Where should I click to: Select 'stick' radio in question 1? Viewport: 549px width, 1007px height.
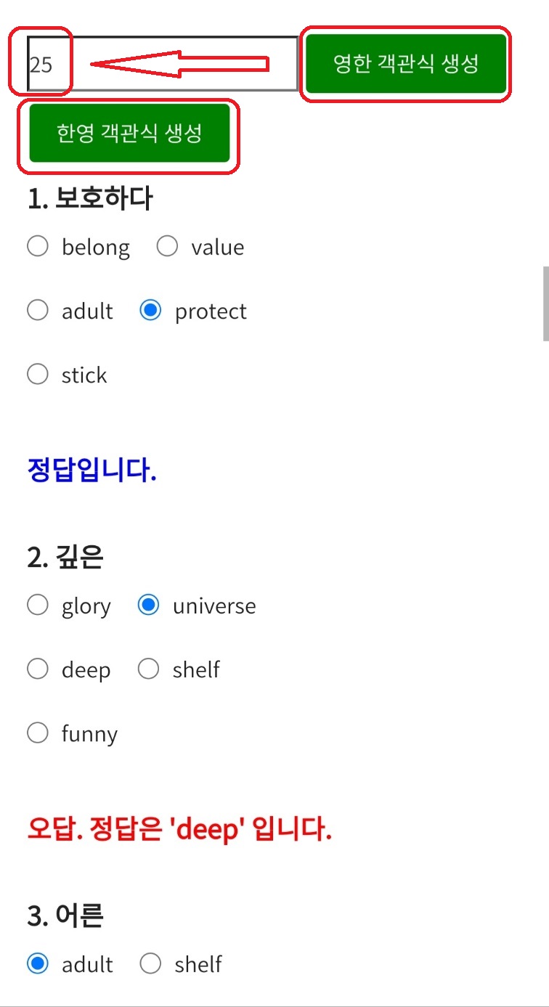pyautogui.click(x=38, y=375)
